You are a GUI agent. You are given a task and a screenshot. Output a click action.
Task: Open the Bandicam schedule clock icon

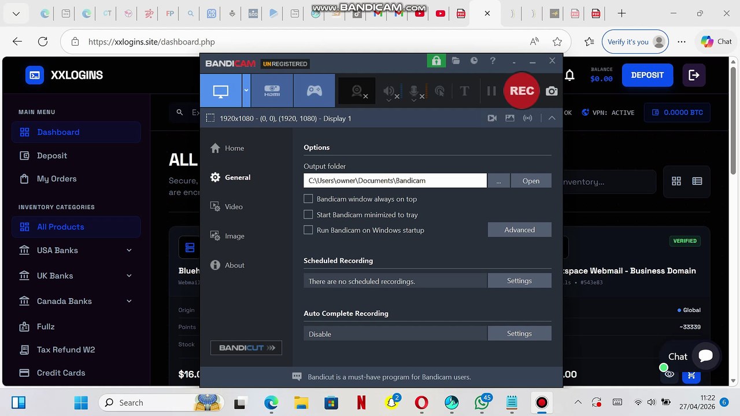pyautogui.click(x=474, y=61)
